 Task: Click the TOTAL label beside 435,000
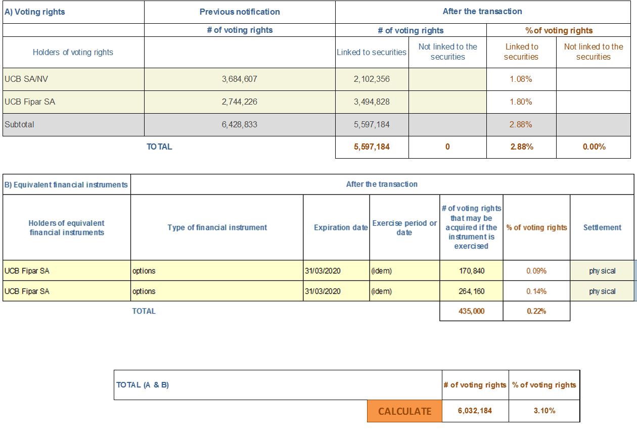[144, 311]
